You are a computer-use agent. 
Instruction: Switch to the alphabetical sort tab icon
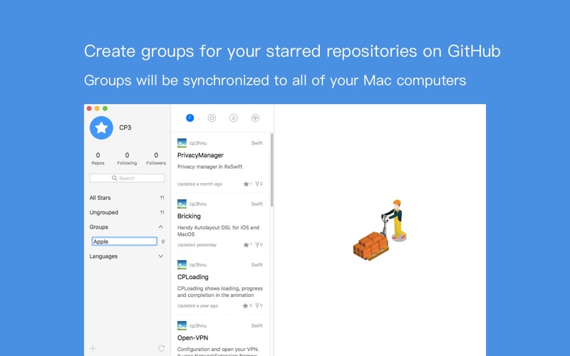pos(234,117)
